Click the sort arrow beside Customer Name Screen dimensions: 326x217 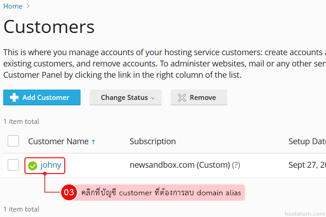pos(93,142)
